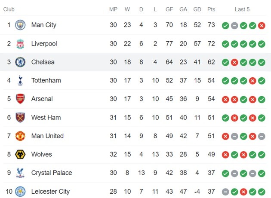Click the Crystal Palace club crest
The width and height of the screenshot is (271, 198).
(20, 173)
